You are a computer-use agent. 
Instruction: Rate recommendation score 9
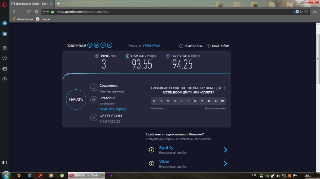point(215,101)
